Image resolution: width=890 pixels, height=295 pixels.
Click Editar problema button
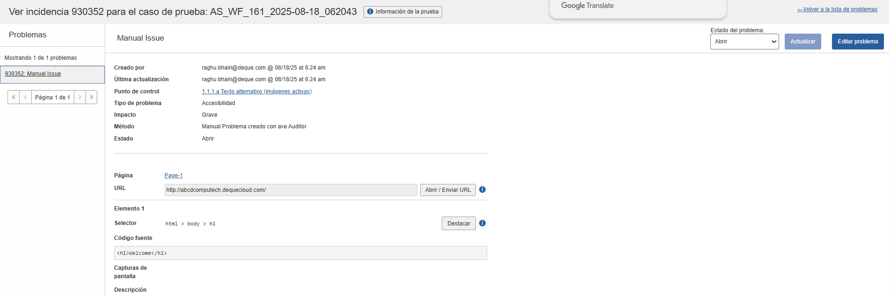point(857,42)
